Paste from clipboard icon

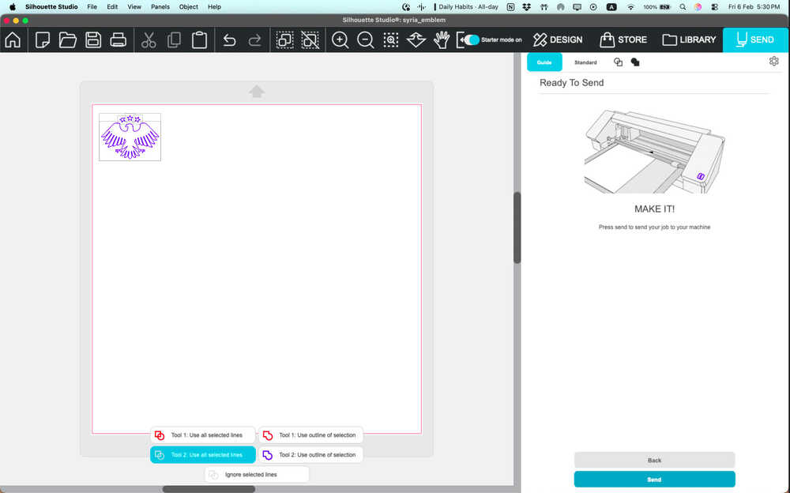pos(200,40)
